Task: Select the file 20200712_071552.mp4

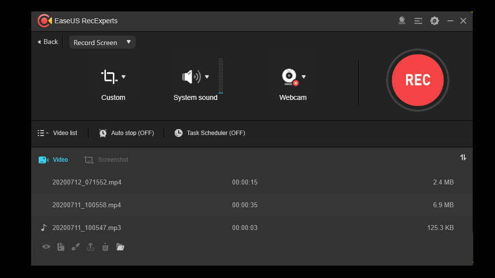Action: pyautogui.click(x=252, y=183)
